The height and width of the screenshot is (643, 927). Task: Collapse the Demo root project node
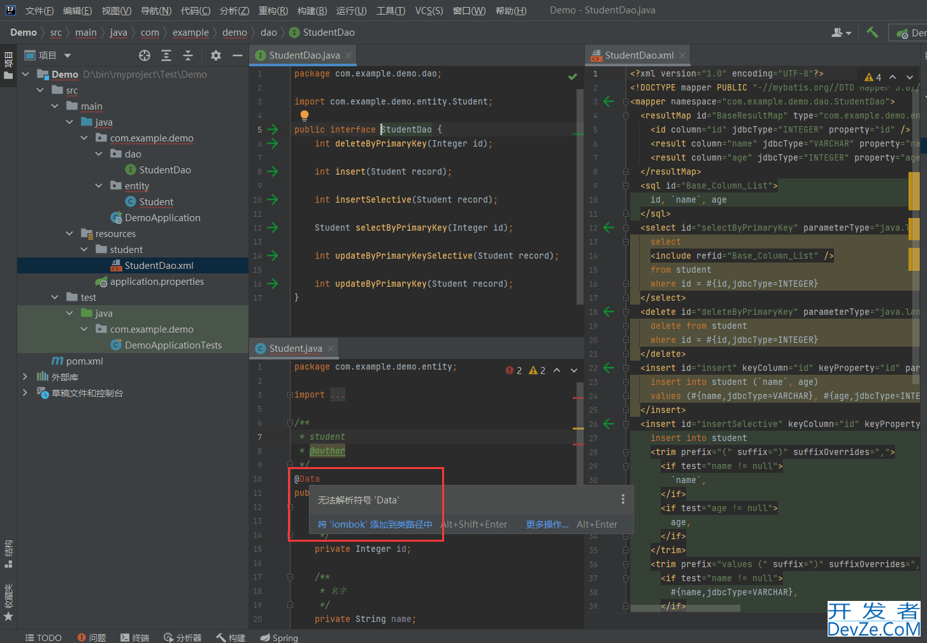pos(25,75)
